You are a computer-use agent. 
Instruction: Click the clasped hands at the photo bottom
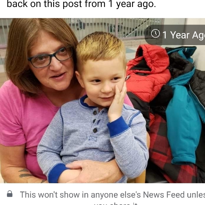click(85, 171)
